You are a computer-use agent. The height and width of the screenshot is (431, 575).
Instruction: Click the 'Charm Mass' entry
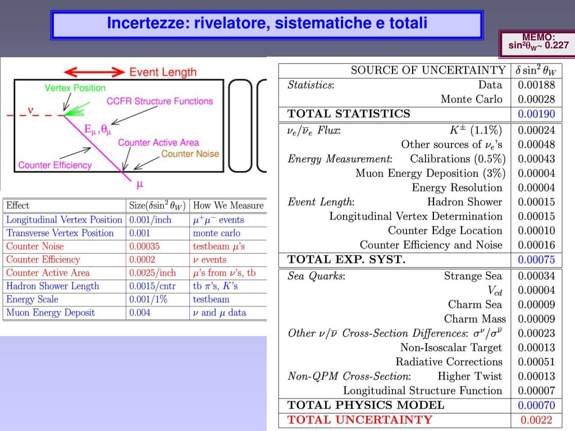pos(475,319)
